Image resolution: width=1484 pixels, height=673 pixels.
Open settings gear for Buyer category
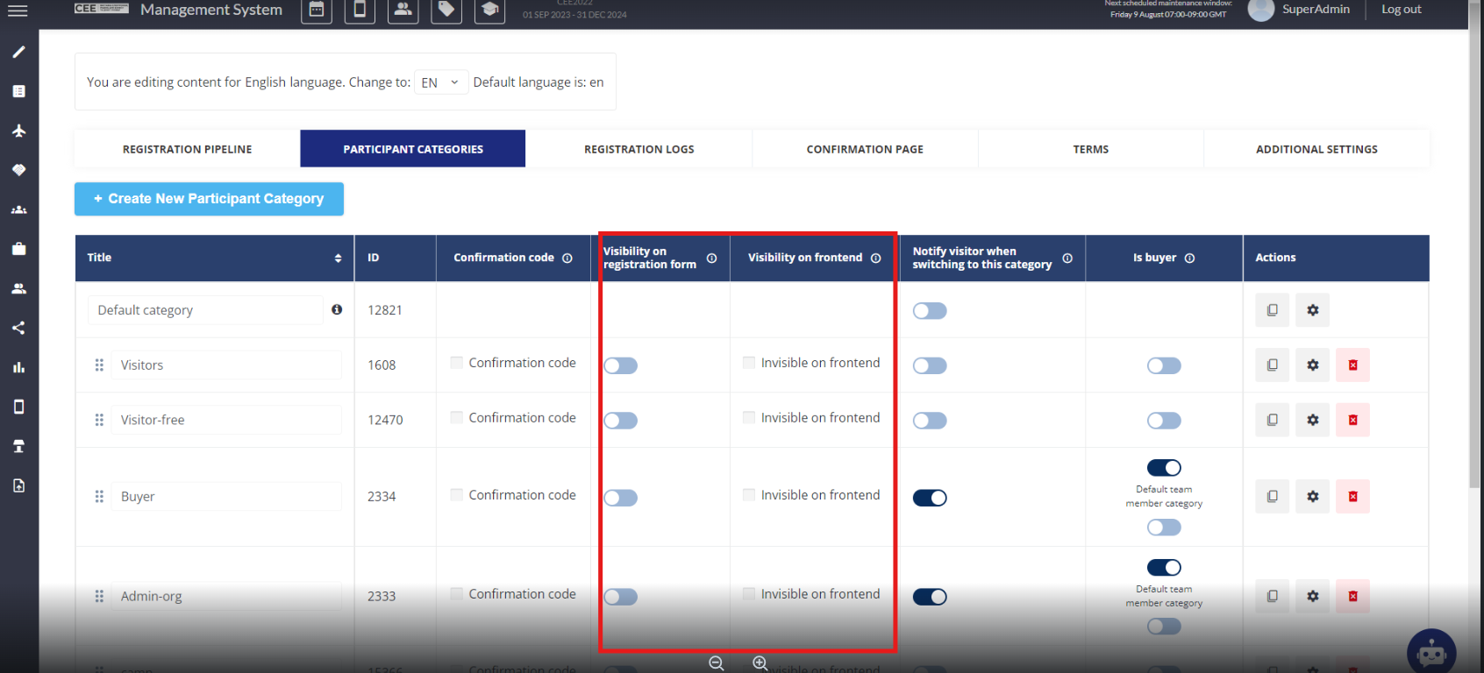click(1312, 496)
